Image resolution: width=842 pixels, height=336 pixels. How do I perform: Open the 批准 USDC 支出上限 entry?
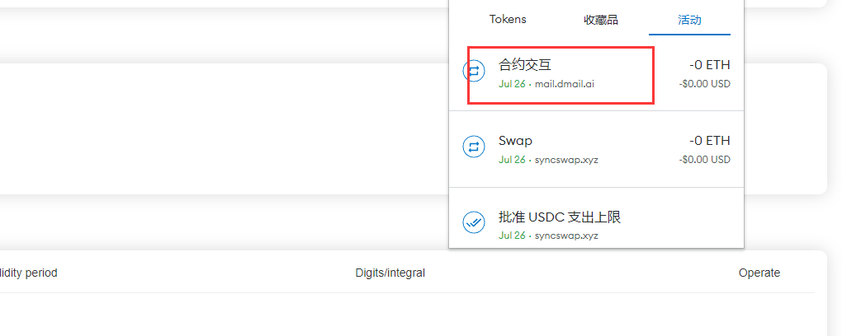click(596, 218)
